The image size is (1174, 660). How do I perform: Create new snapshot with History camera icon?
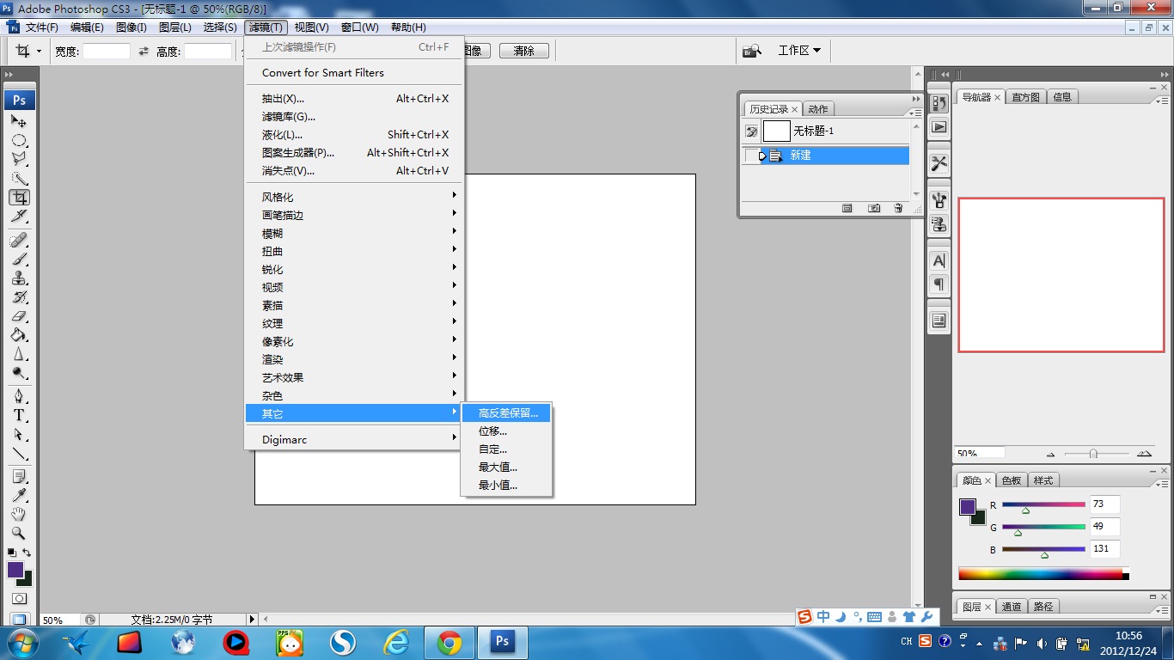[874, 208]
